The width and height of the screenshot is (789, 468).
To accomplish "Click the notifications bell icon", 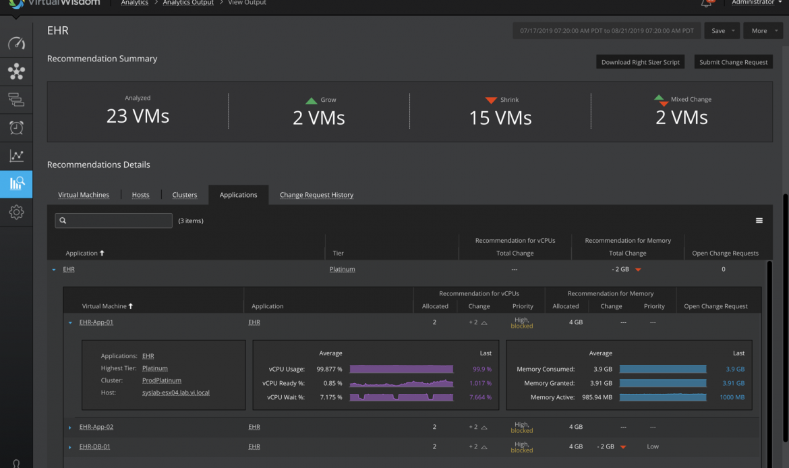I will click(x=707, y=3).
